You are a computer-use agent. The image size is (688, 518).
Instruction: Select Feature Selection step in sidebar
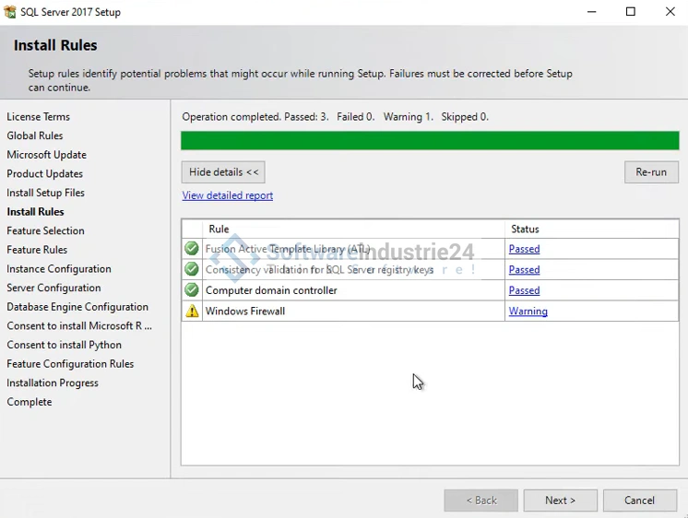coord(45,230)
